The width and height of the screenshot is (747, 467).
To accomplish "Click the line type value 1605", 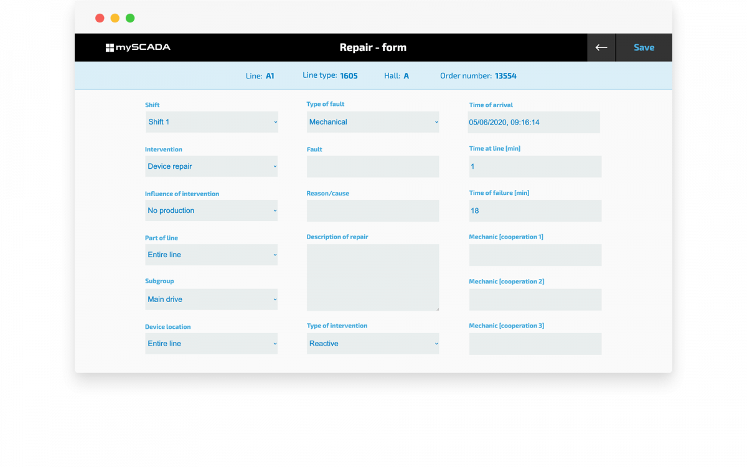I will [349, 76].
